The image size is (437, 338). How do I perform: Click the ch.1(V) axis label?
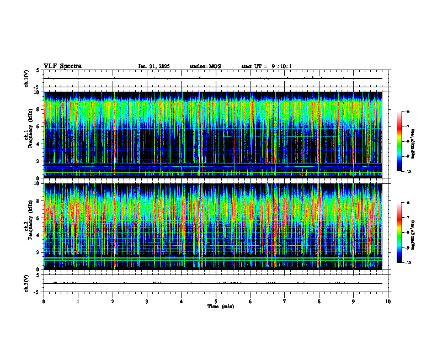[x=26, y=78]
